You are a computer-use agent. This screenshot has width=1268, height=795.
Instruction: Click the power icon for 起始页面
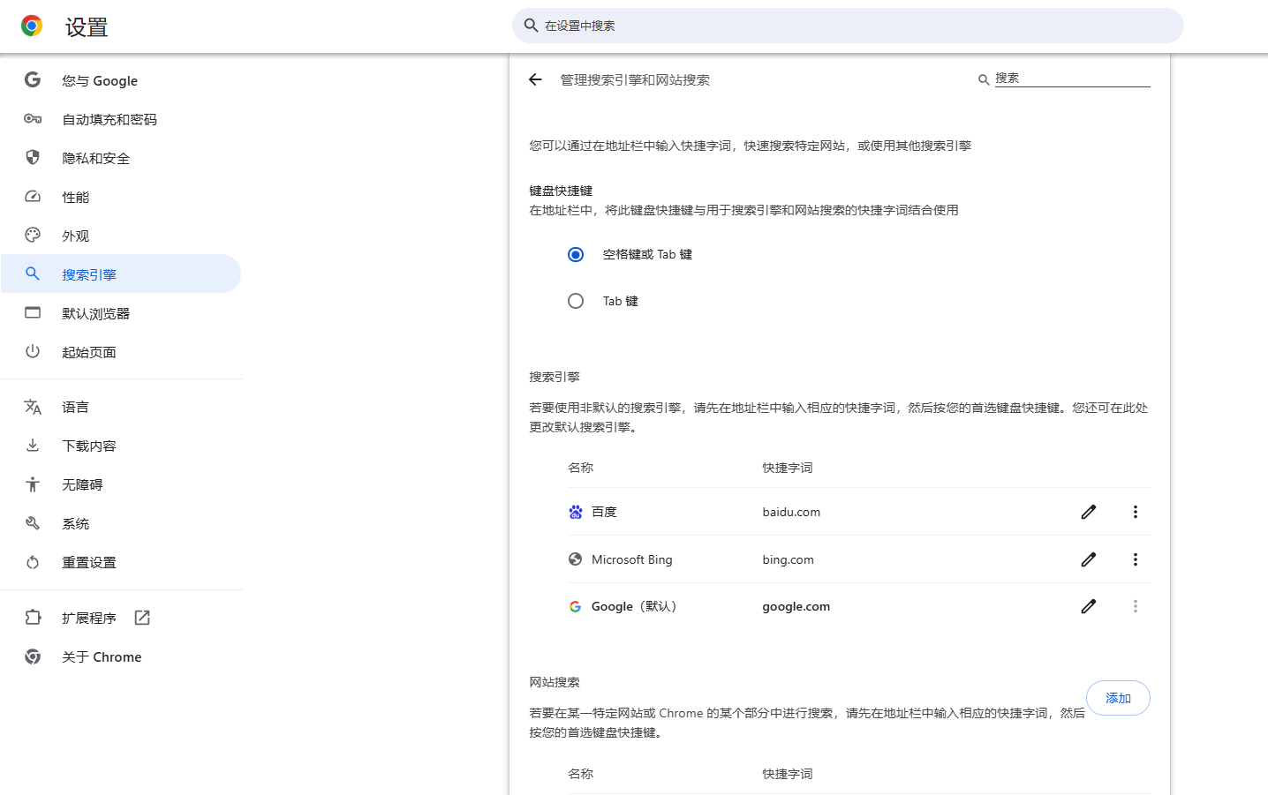(33, 351)
